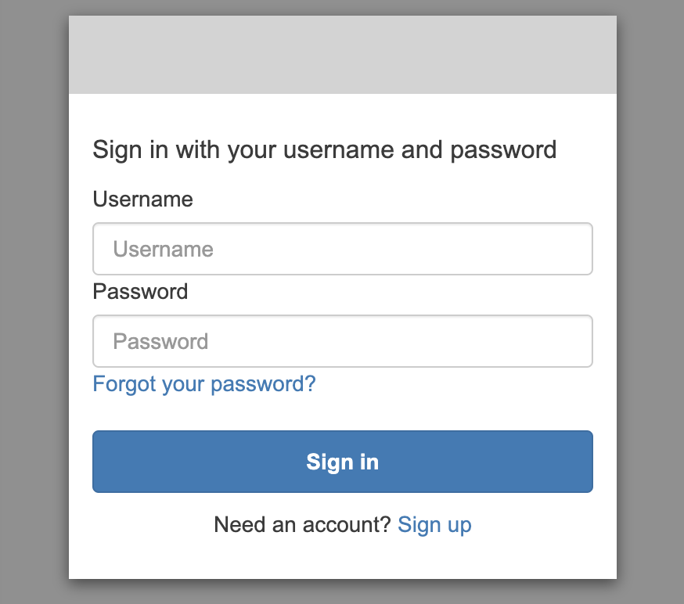This screenshot has height=604, width=684.
Task: Click the white form card area
Action: point(342,411)
